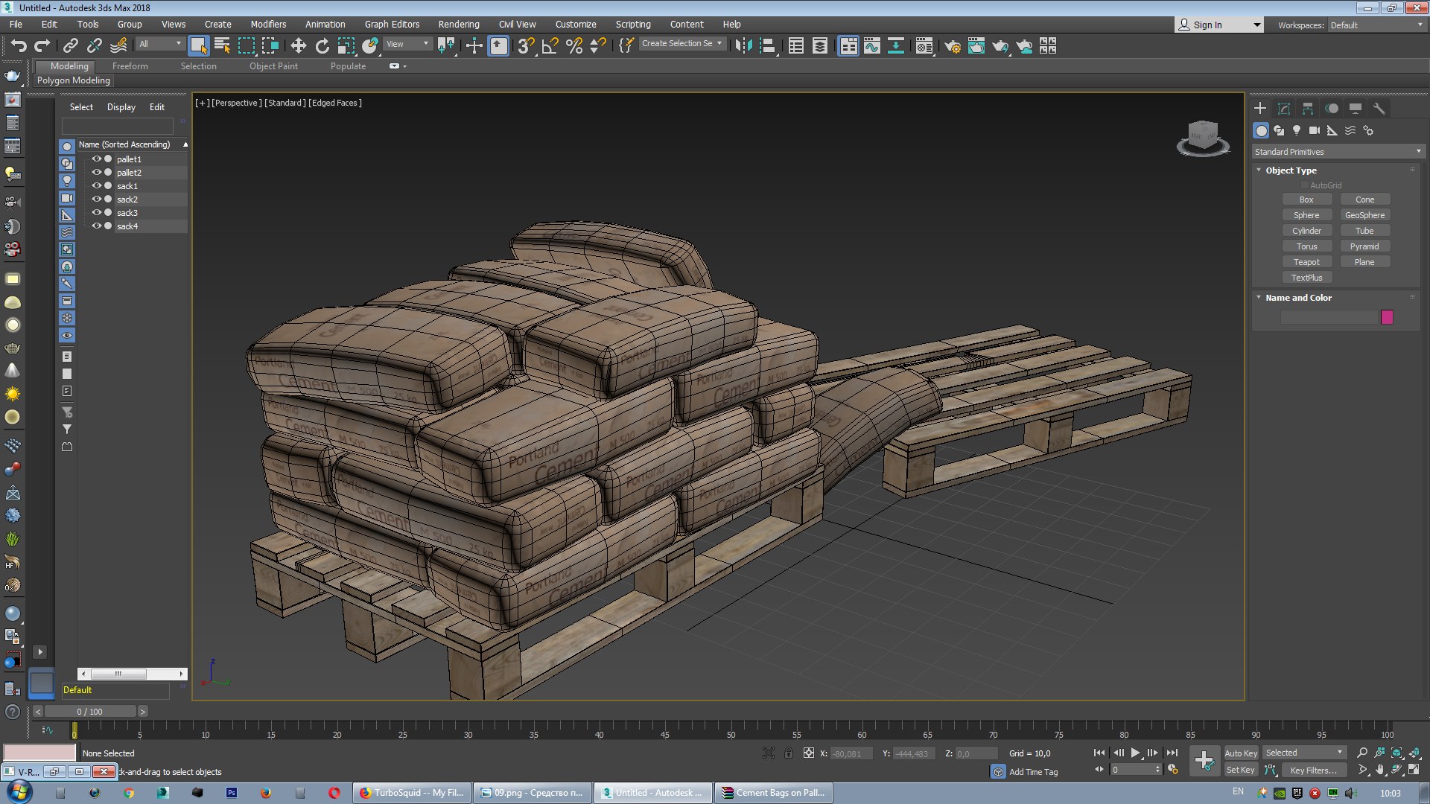Open the selection filter All dropdown
Viewport: 1430px width, 804px height.
click(160, 44)
